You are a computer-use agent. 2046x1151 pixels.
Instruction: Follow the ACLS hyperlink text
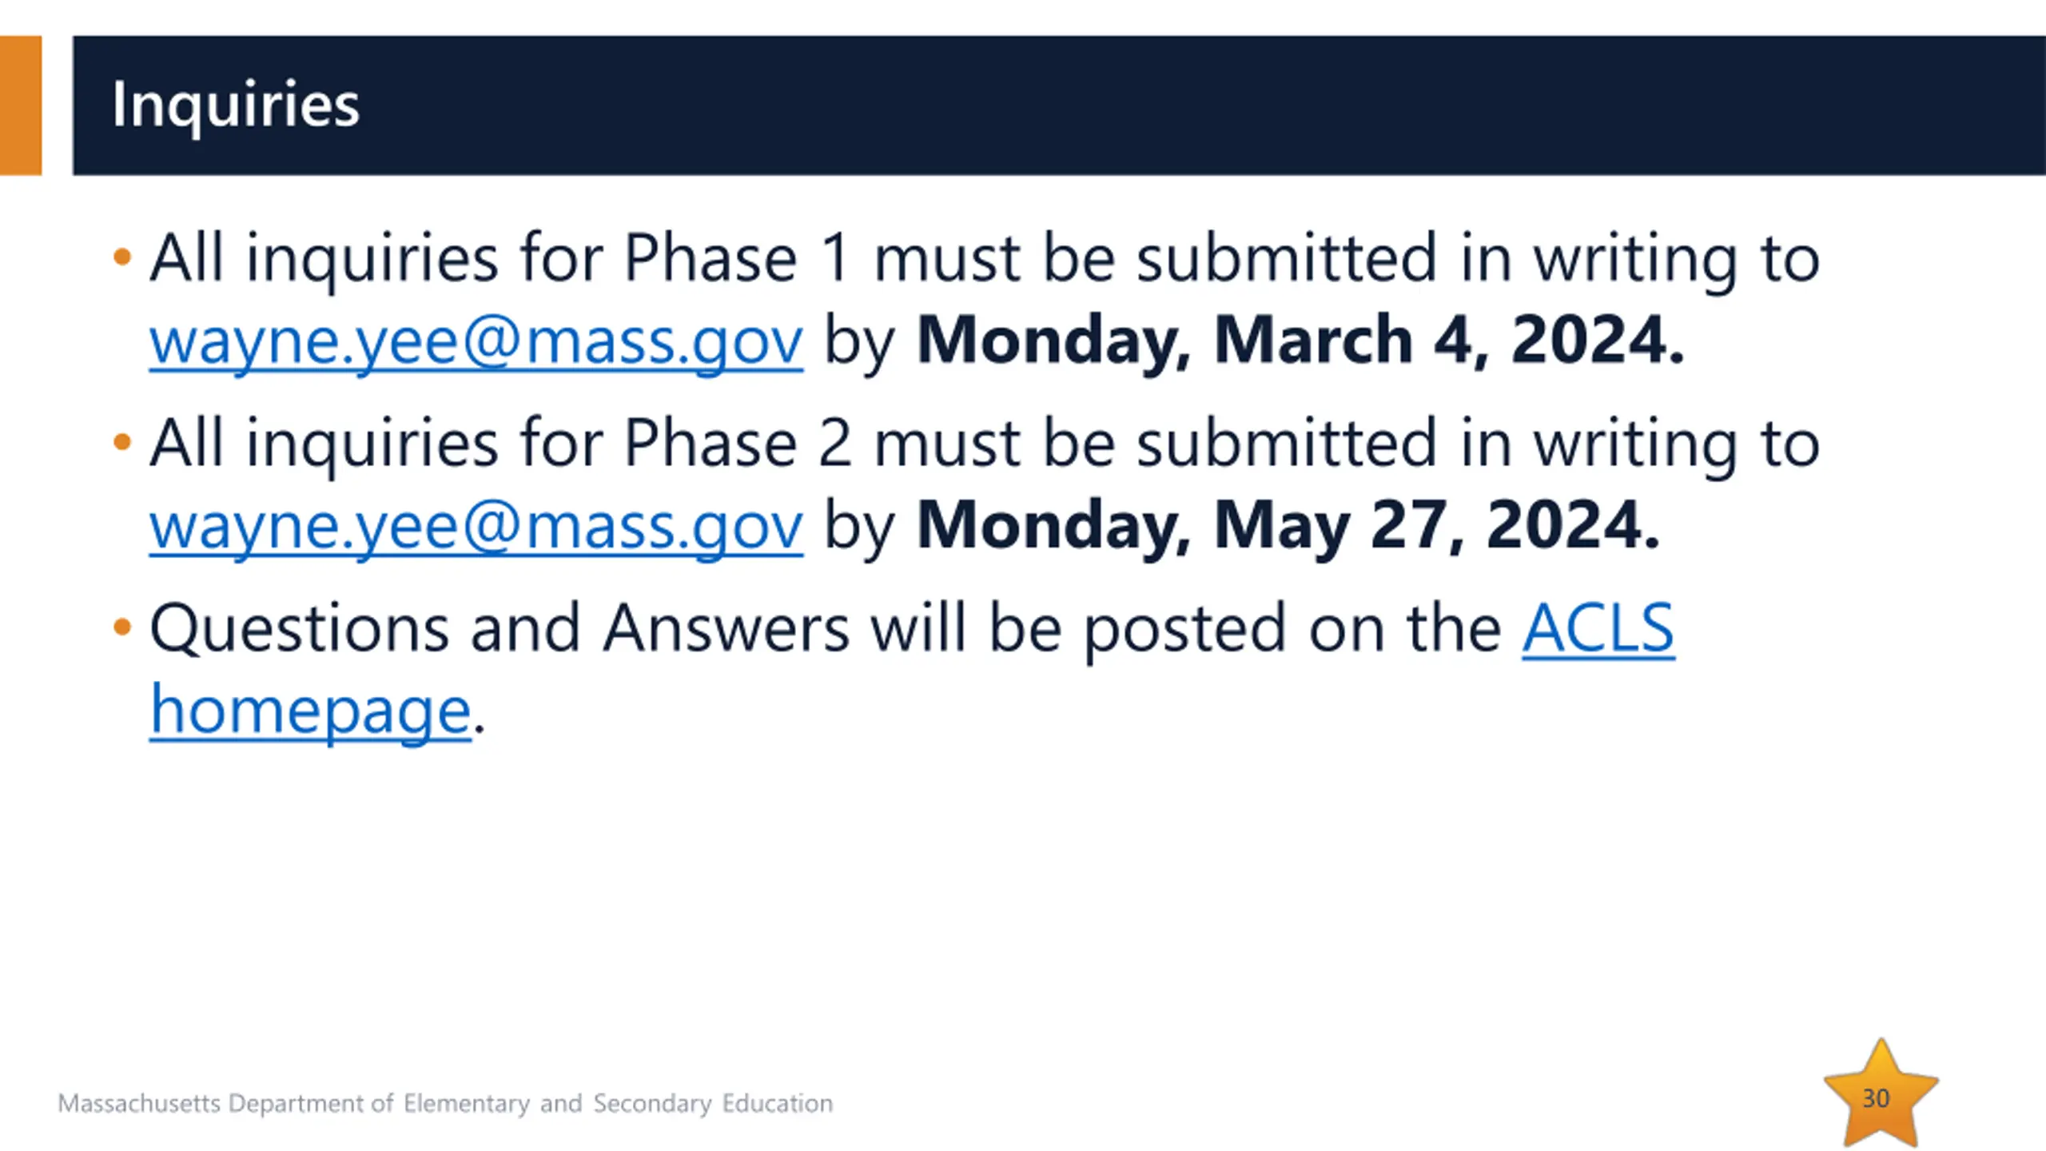point(1598,628)
